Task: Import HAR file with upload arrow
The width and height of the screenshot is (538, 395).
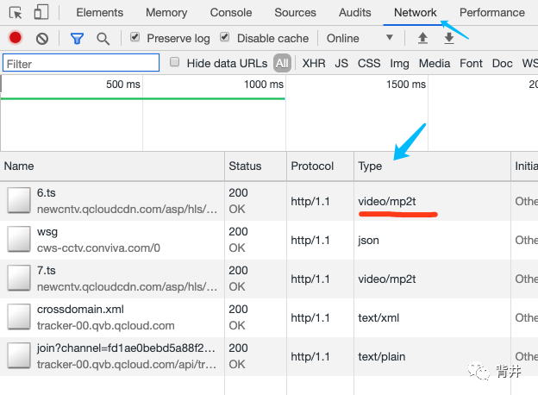Action: coord(422,38)
